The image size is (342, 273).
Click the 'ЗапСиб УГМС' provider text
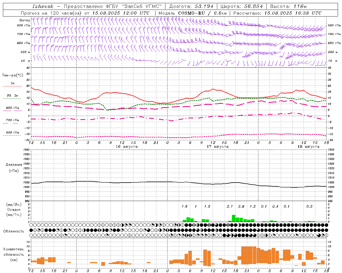click(142, 6)
